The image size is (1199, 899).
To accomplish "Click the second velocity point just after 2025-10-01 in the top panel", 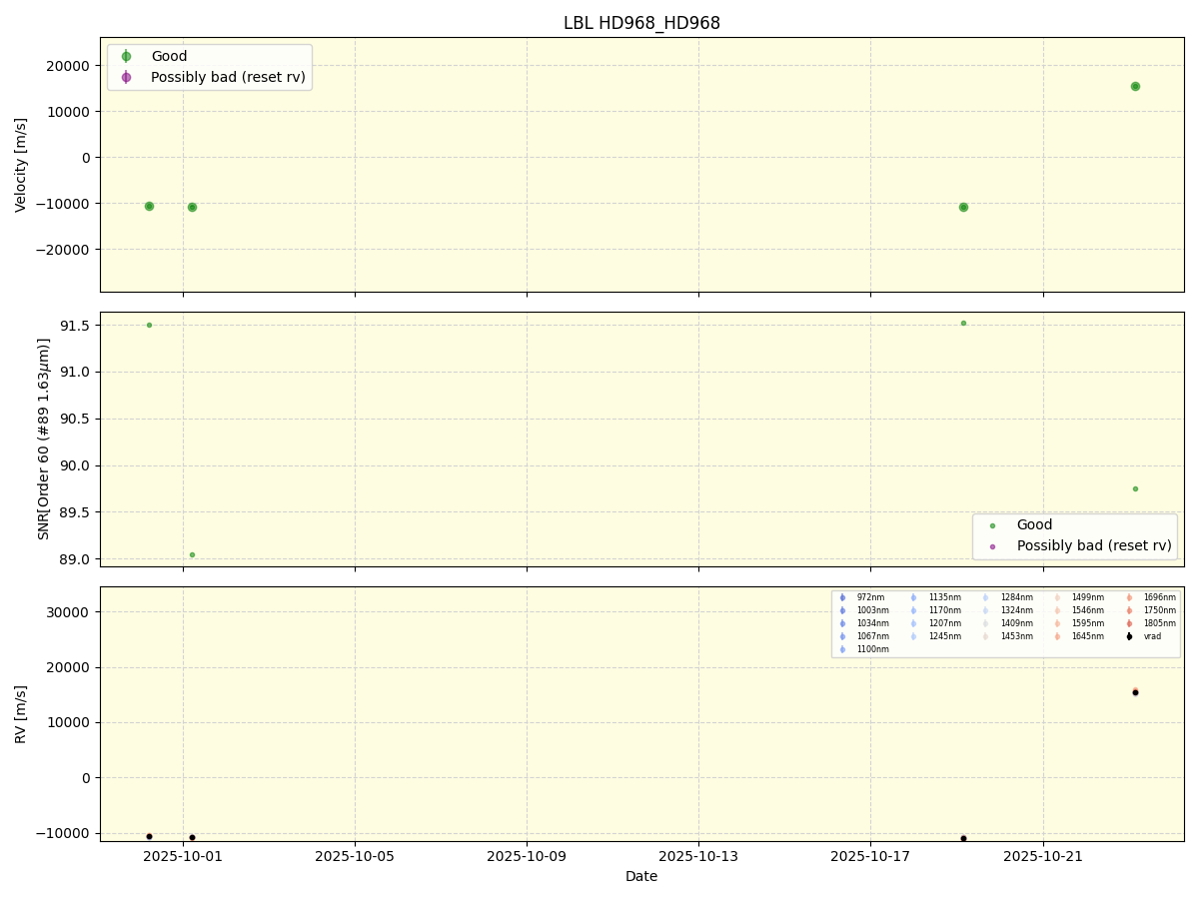I will tap(192, 207).
